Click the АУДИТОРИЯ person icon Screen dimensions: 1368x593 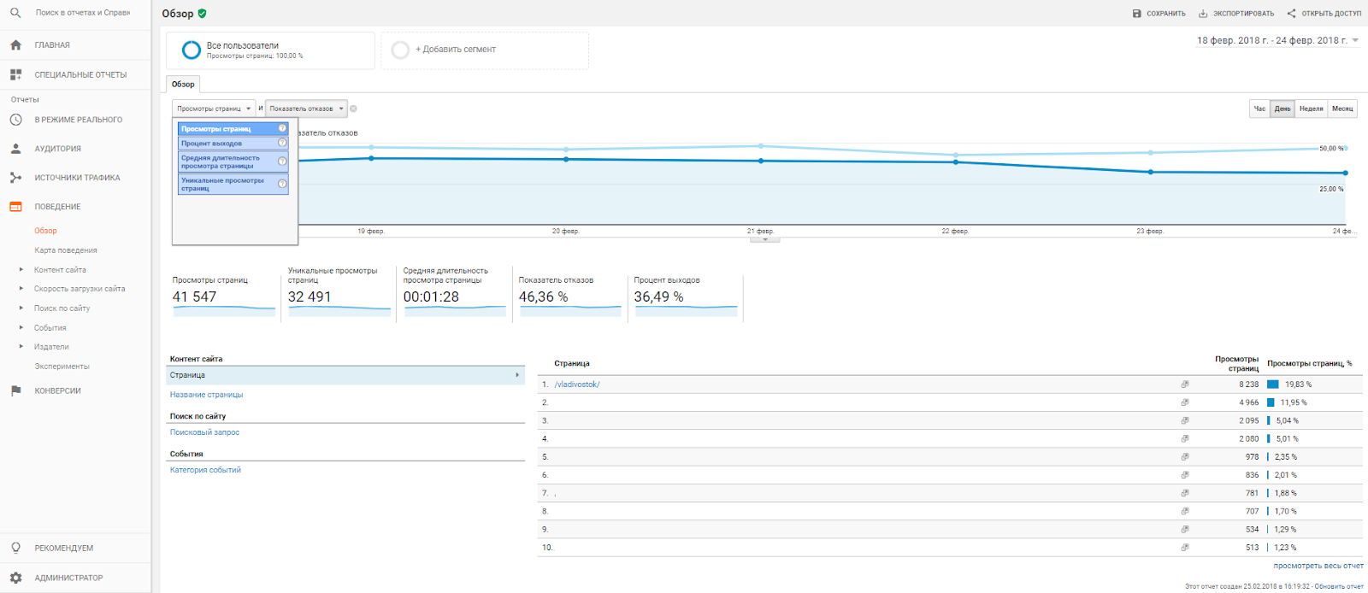tap(15, 149)
